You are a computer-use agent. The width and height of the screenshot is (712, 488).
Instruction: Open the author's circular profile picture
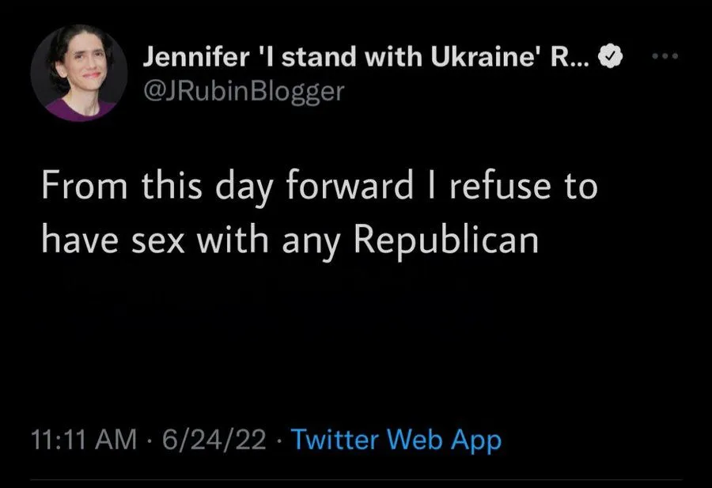tap(79, 73)
